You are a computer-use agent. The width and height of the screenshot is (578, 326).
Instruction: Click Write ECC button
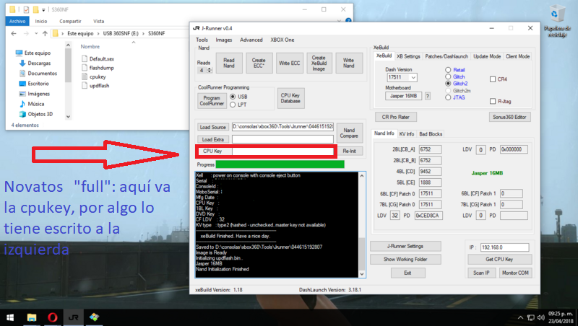(x=290, y=63)
